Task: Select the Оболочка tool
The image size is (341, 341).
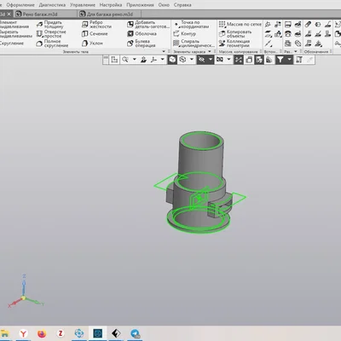Action: 142,34
